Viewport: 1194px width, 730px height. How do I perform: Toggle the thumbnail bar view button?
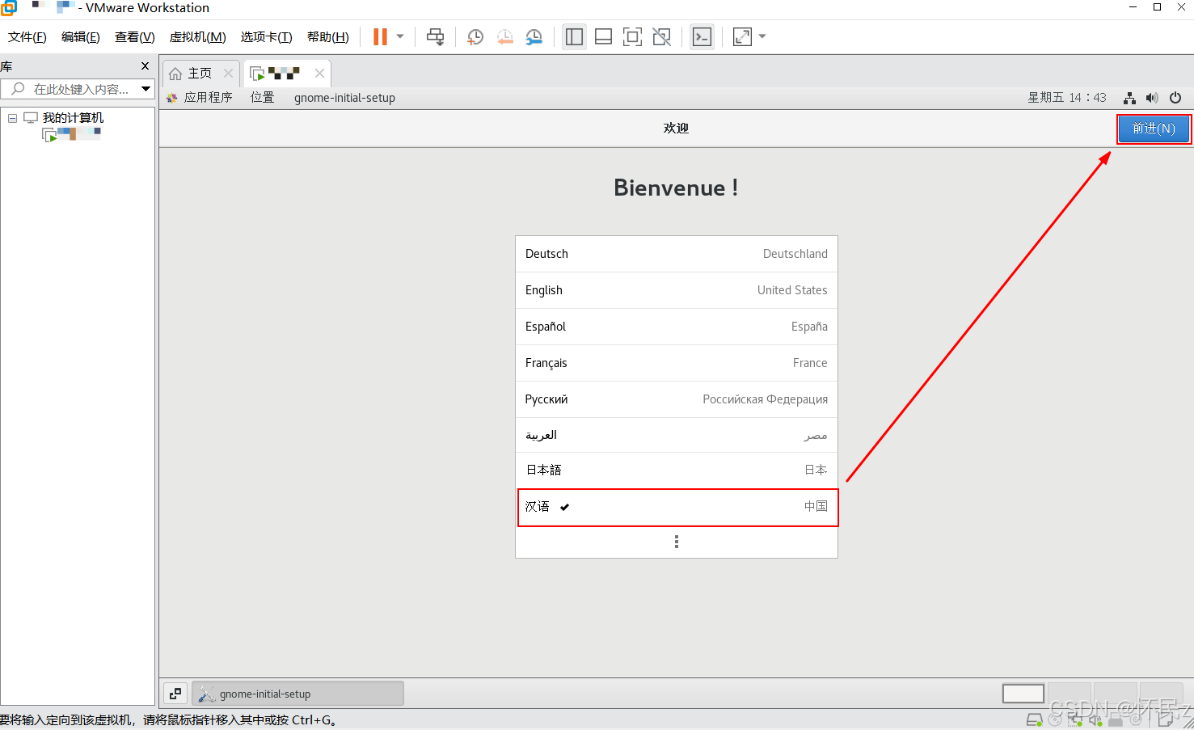click(x=603, y=37)
